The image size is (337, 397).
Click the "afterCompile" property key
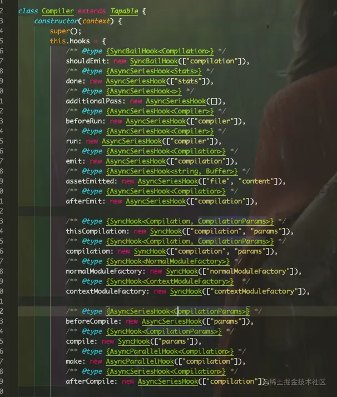tap(90, 381)
